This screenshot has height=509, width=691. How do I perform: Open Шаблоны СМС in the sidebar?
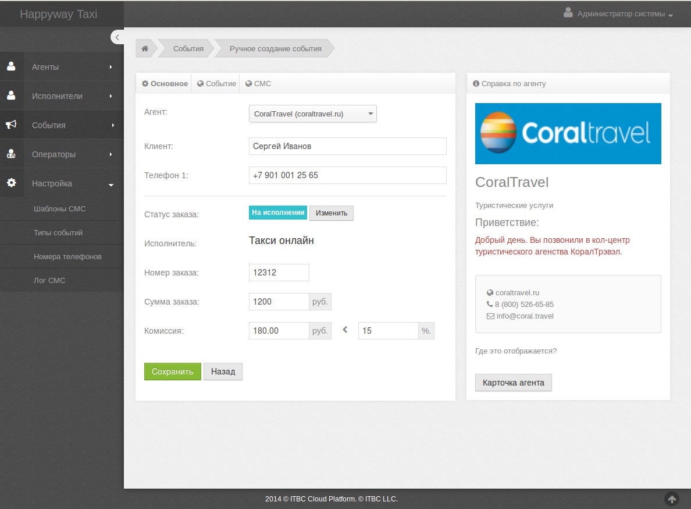pyautogui.click(x=59, y=208)
